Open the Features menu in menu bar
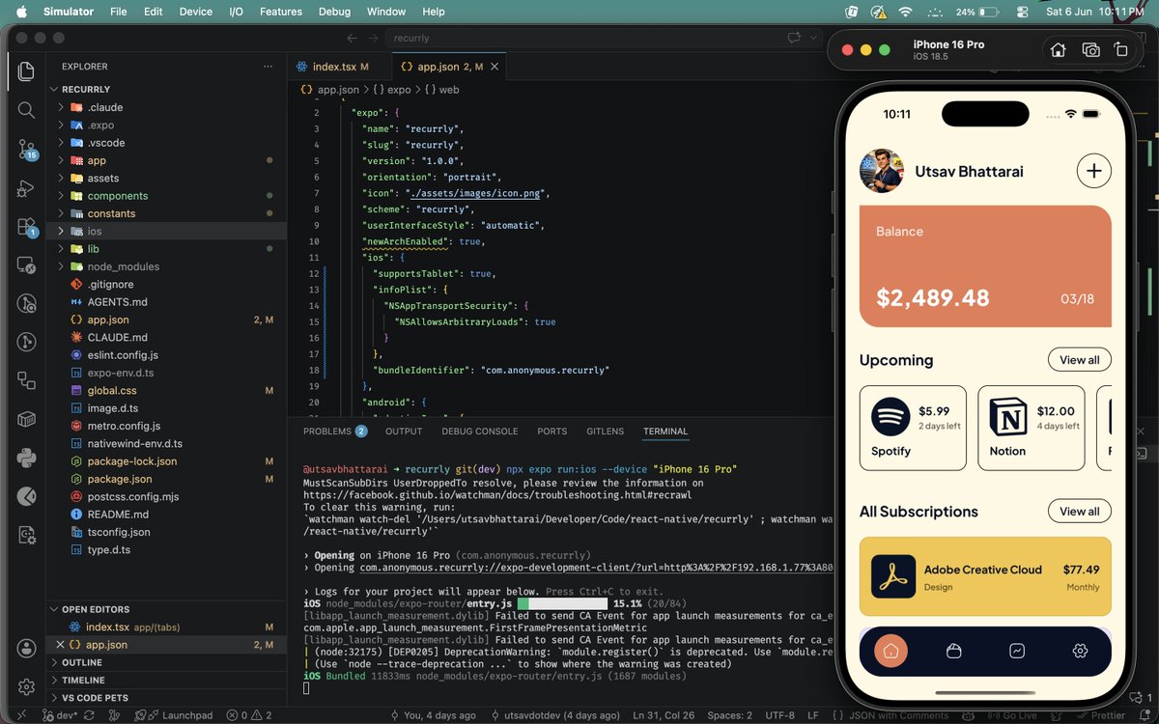Viewport: 1159px width, 724px height. (x=280, y=12)
